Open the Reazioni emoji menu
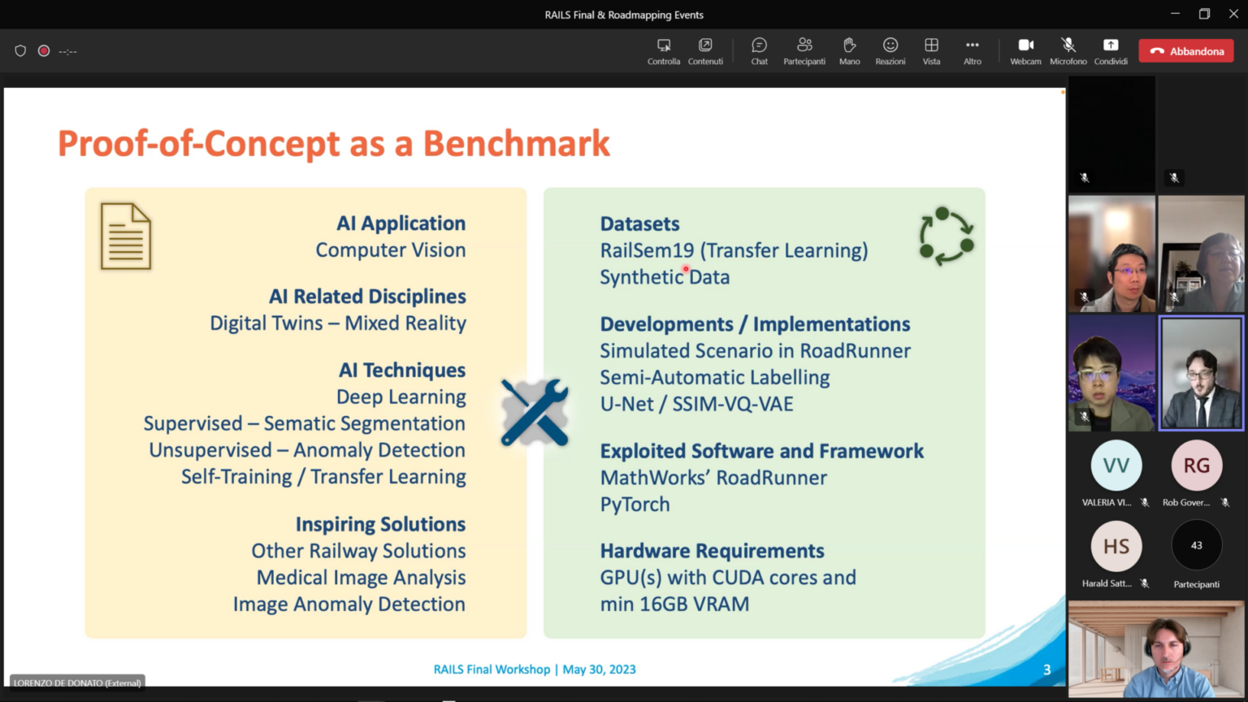Screen dimensions: 1248x702 pyautogui.click(x=890, y=50)
